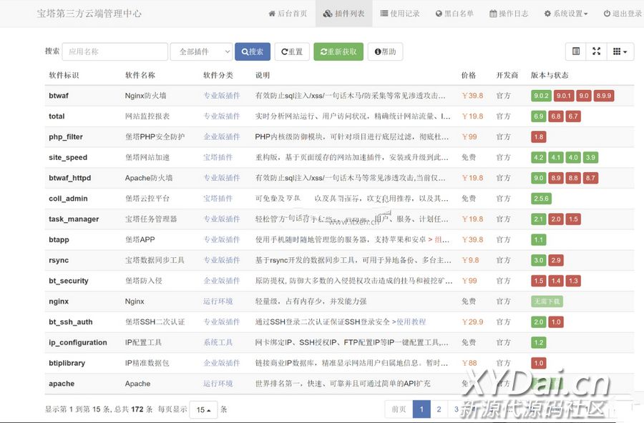Open 黑白名单 in the navigation bar

click(454, 14)
